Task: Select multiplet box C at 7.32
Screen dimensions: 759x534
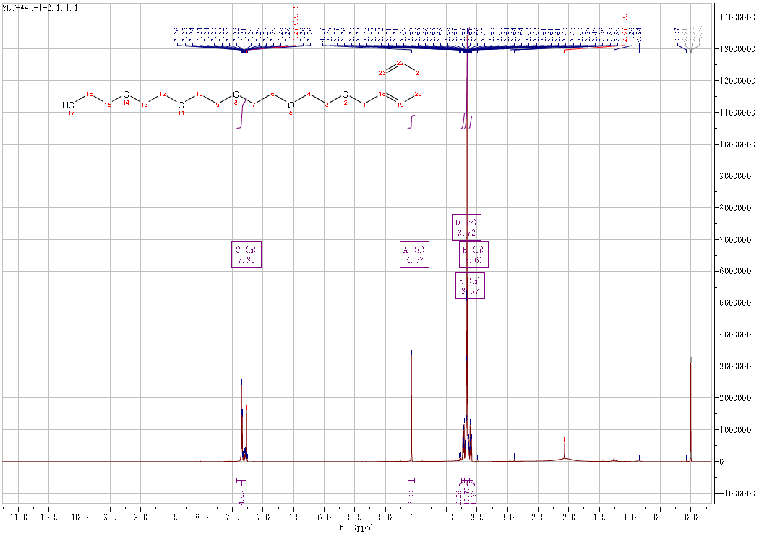Action: point(247,254)
